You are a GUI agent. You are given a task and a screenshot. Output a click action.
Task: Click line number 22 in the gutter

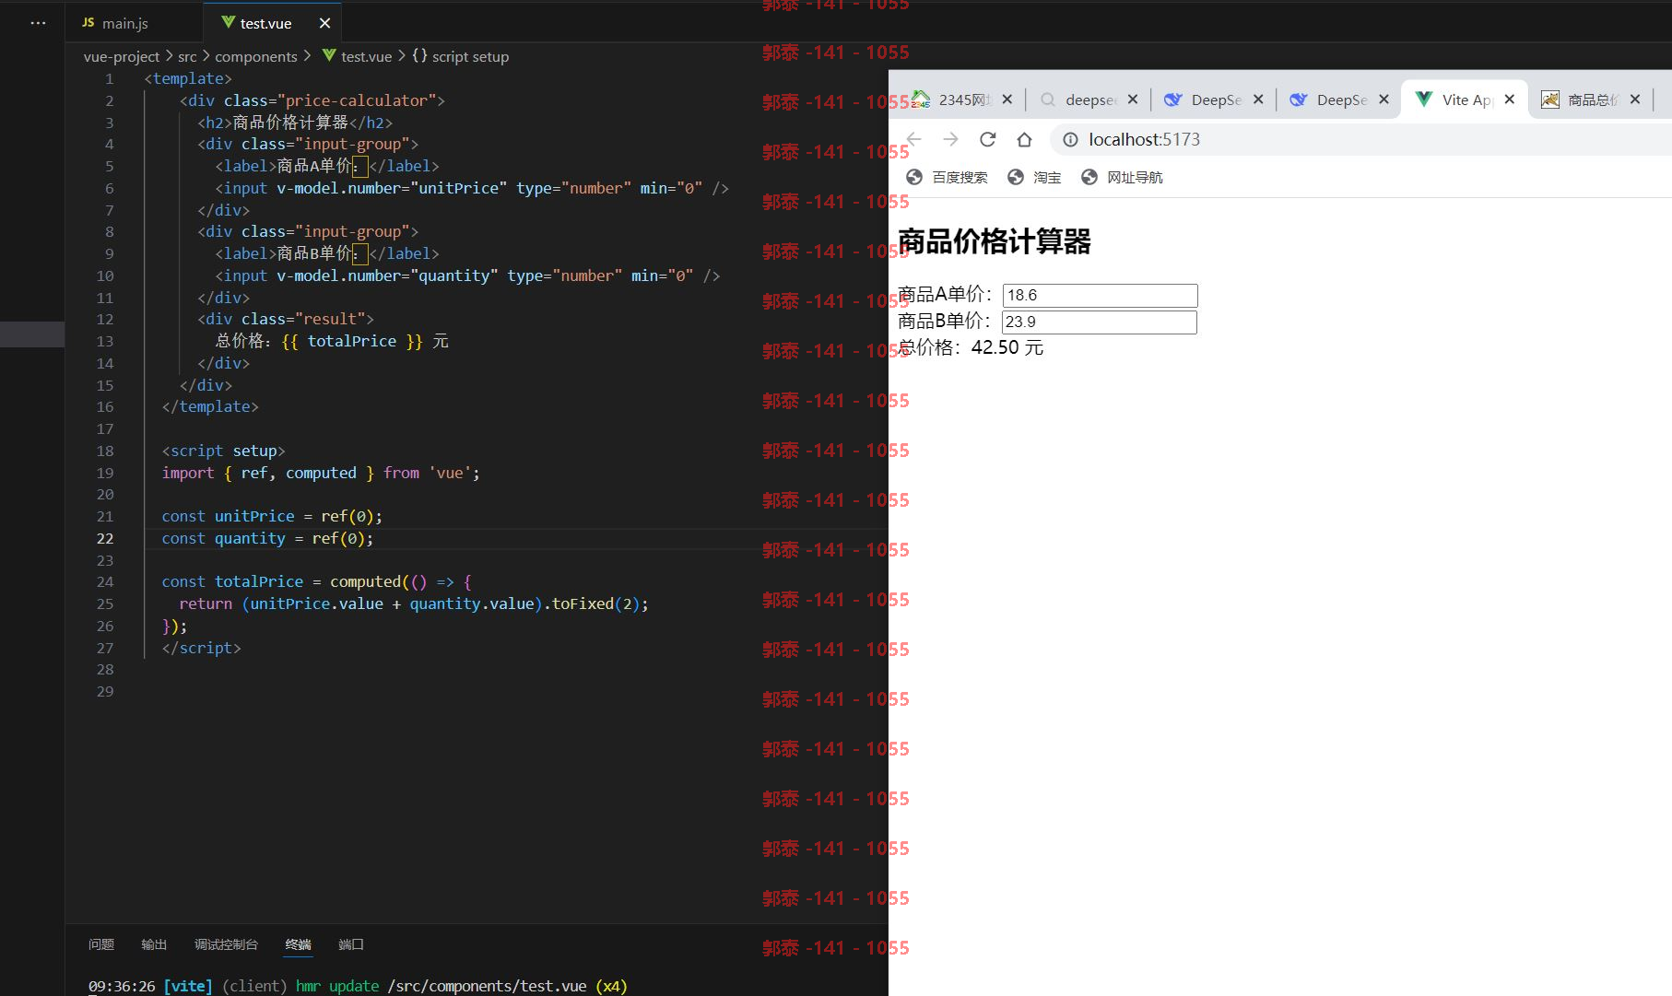pyautogui.click(x=105, y=538)
